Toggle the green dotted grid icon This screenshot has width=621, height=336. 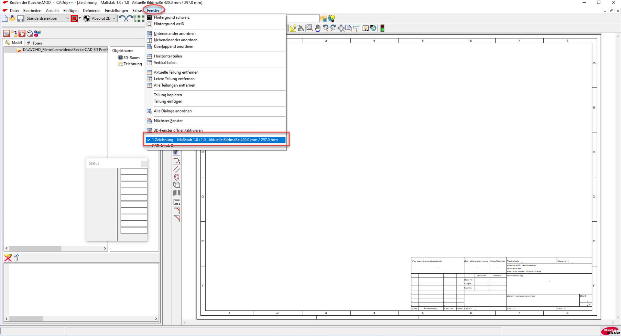pyautogui.click(x=139, y=18)
